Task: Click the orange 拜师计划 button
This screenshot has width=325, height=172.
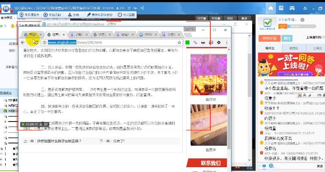Action: pyautogui.click(x=270, y=38)
